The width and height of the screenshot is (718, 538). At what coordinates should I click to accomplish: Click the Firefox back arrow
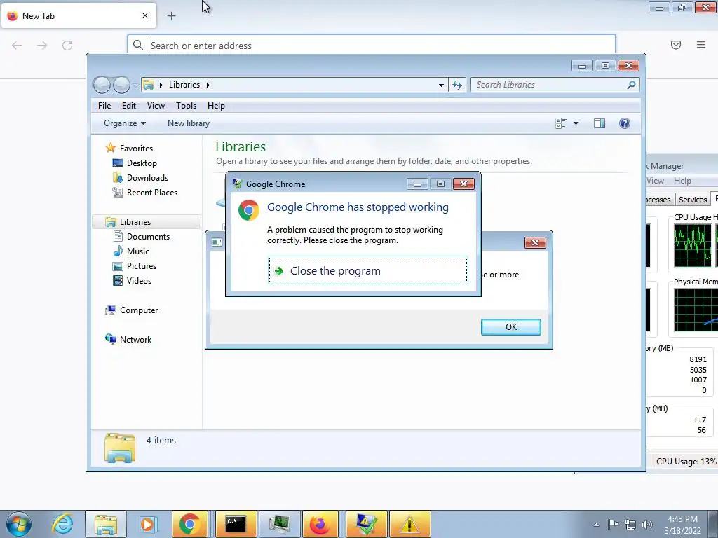point(17,46)
